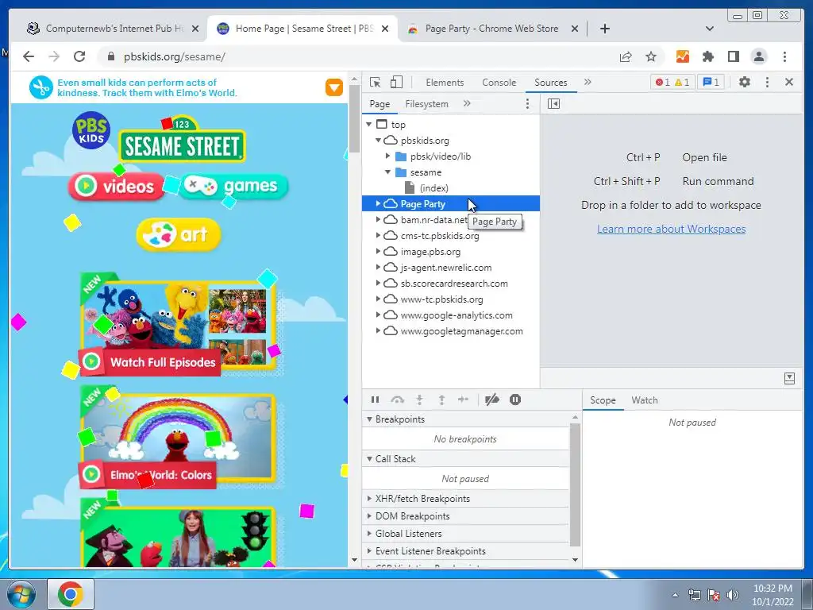The width and height of the screenshot is (813, 610).
Task: Open the Chrome extensions puzzle icon
Action: coord(707,56)
